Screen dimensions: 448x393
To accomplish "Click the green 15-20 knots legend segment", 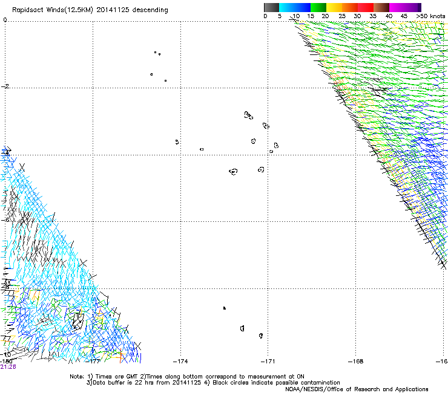I will (x=318, y=7).
